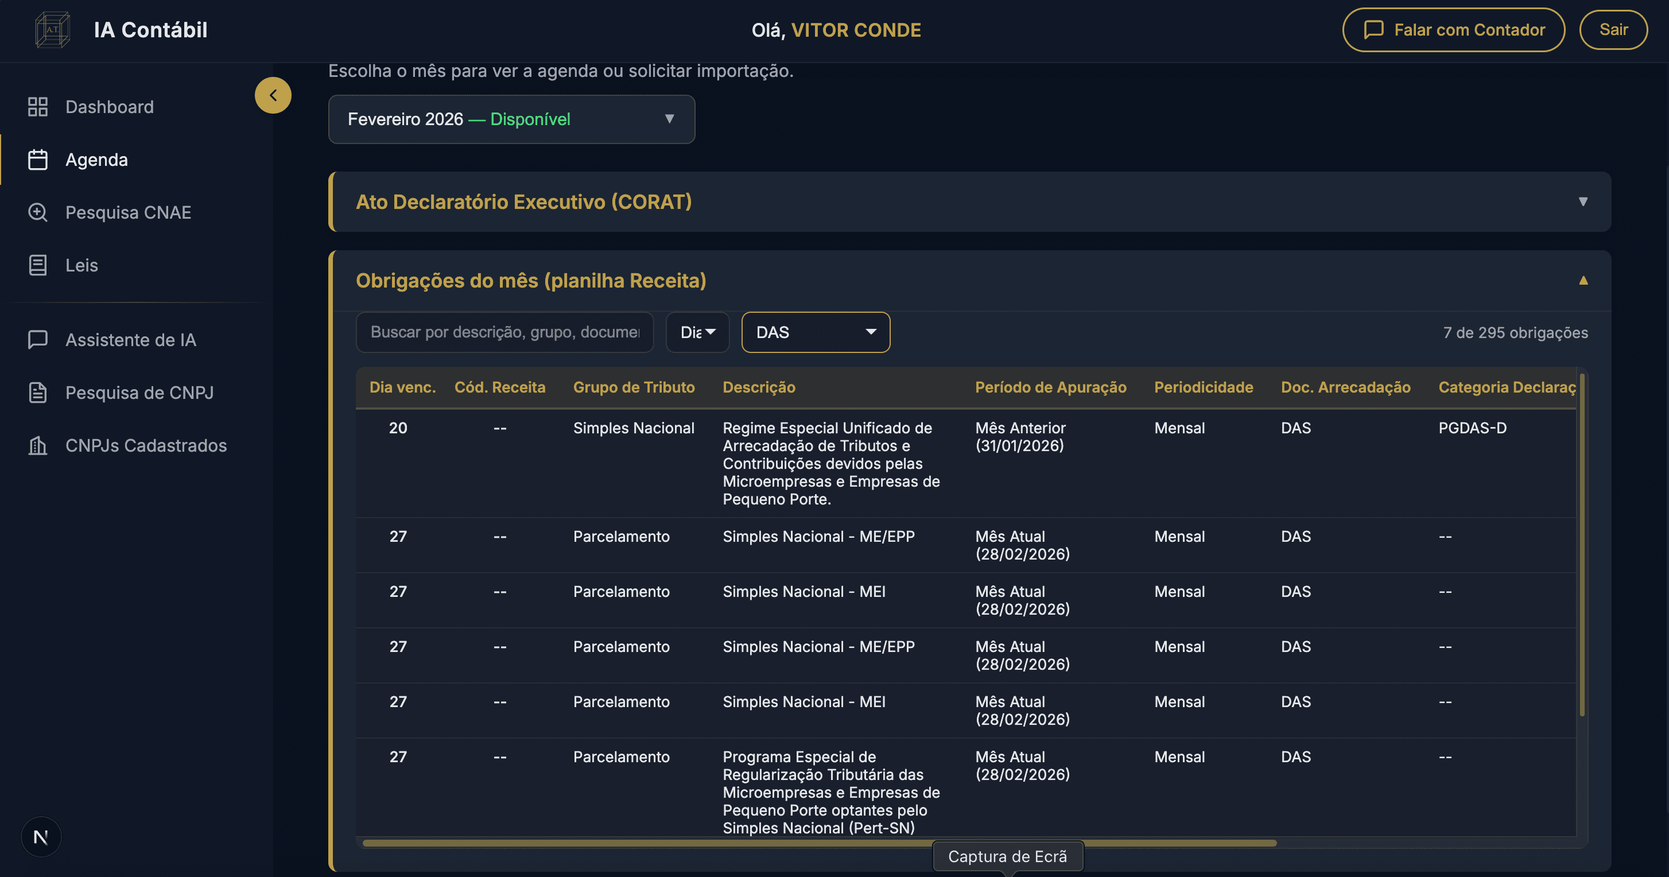The height and width of the screenshot is (877, 1669).
Task: Click the Dashboard grid icon in sidebar
Action: click(x=37, y=107)
